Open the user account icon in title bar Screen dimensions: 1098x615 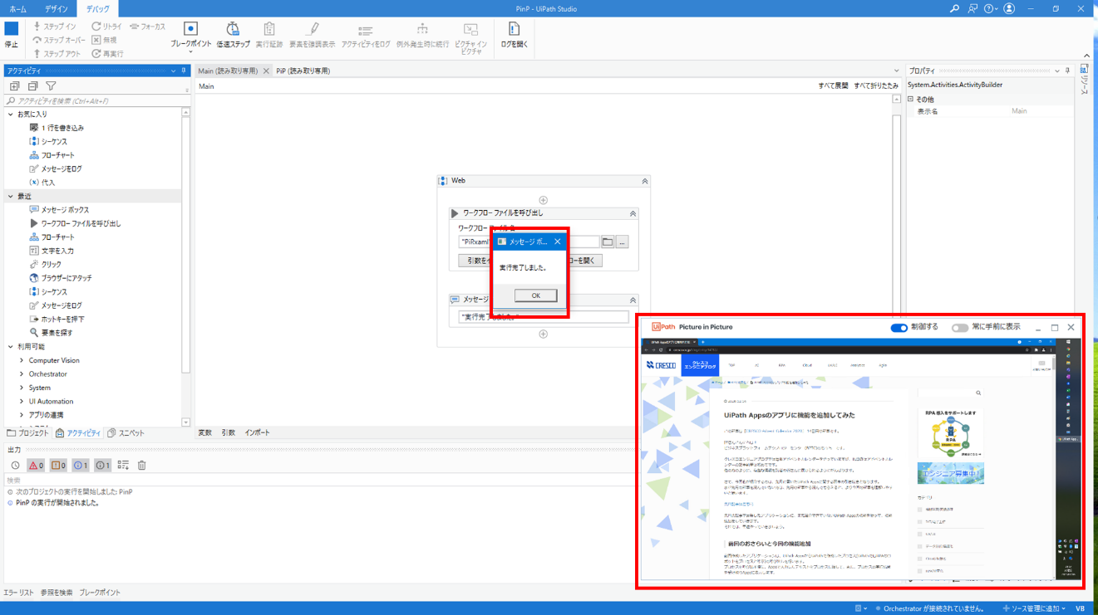point(1009,8)
